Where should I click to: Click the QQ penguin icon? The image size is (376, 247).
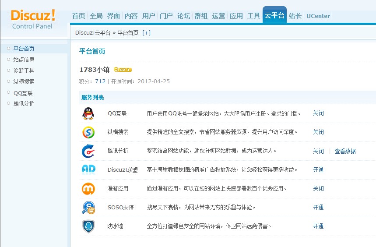(x=88, y=113)
